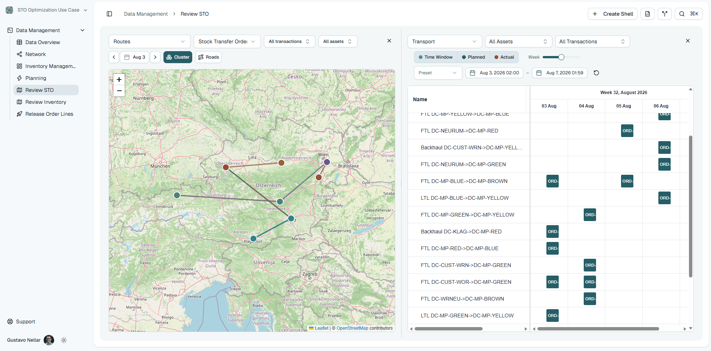711x351 pixels.
Task: Select order block for FTL DC-MP-RED->DC-MP-BLUE
Action: pos(552,248)
